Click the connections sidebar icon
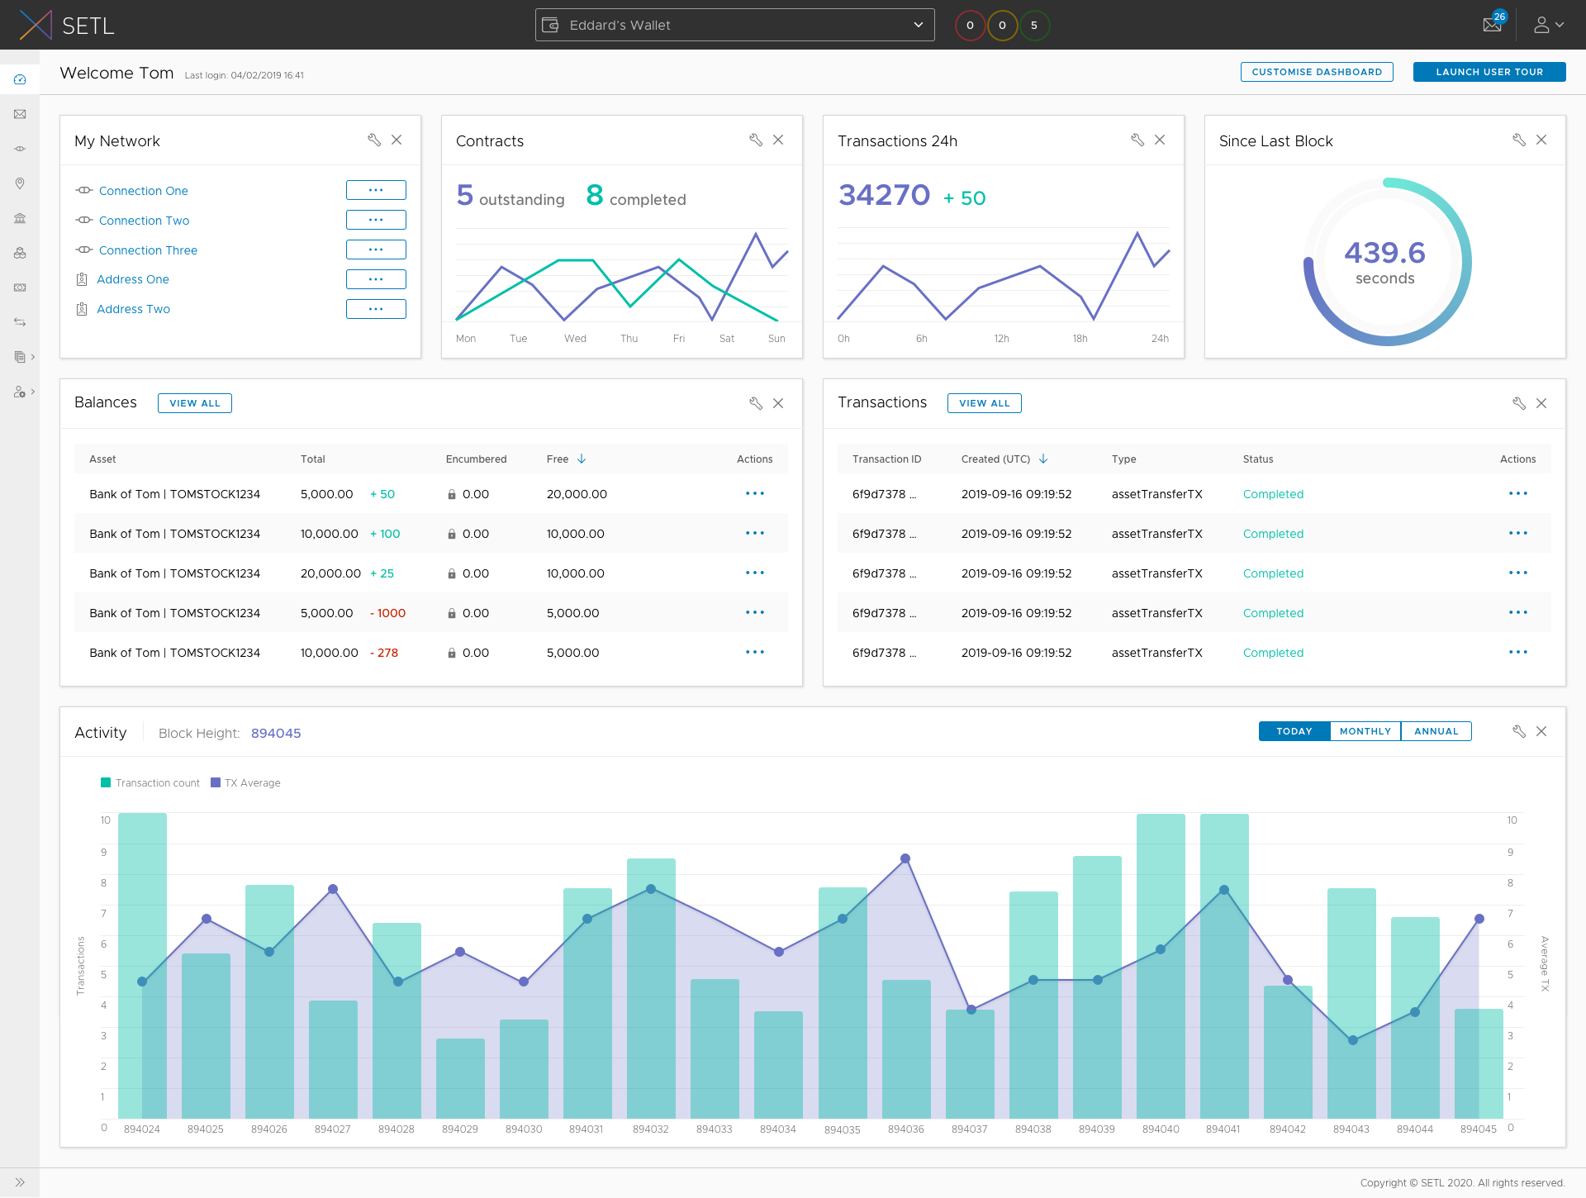Image resolution: width=1586 pixels, height=1198 pixels. (20, 149)
